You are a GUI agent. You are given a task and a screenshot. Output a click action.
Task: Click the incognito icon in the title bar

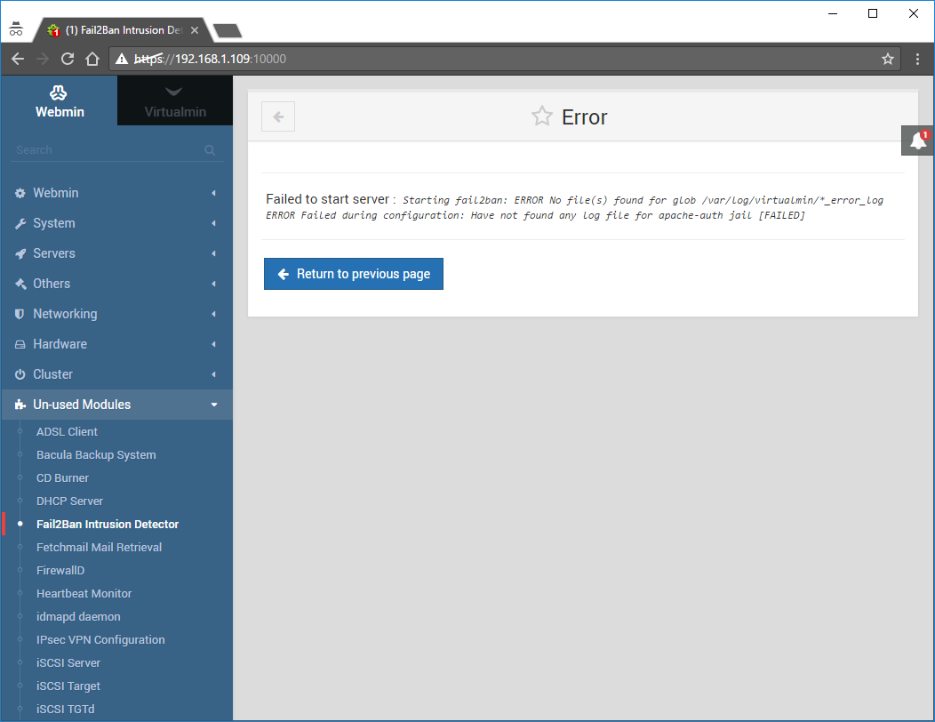tap(16, 28)
